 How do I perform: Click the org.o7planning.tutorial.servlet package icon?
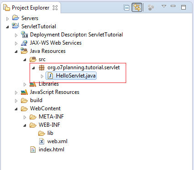pyautogui.click(x=41, y=67)
